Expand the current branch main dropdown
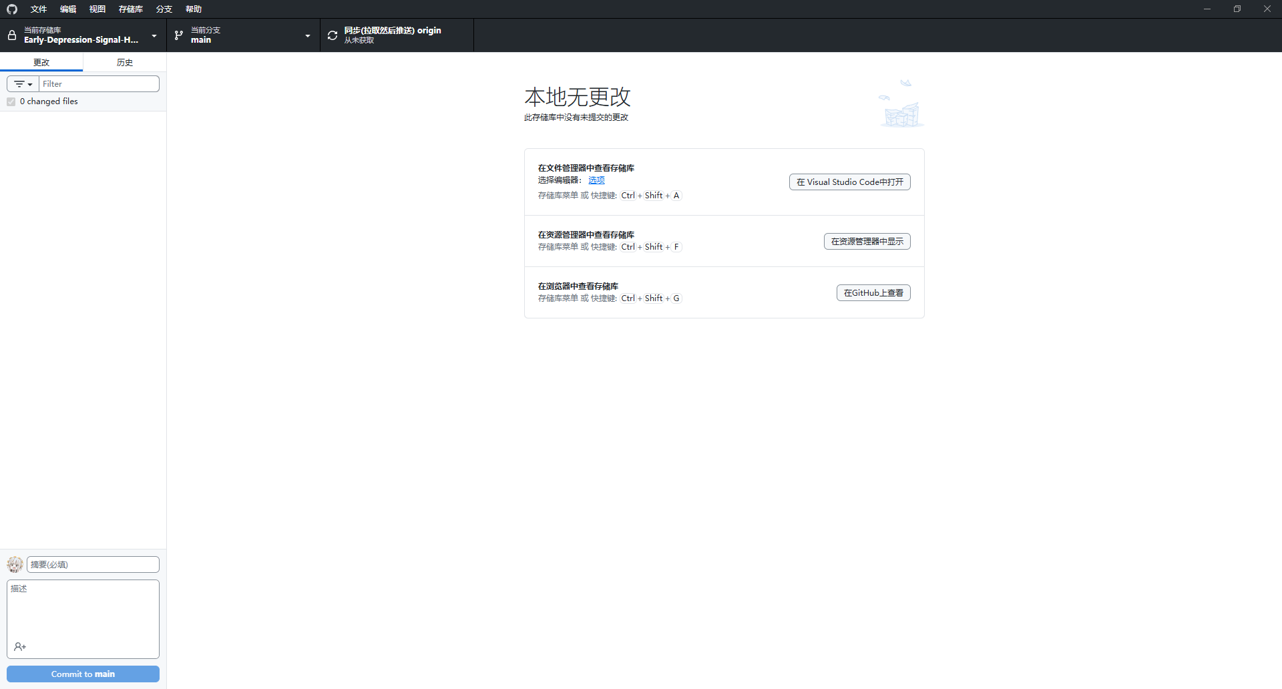 308,35
